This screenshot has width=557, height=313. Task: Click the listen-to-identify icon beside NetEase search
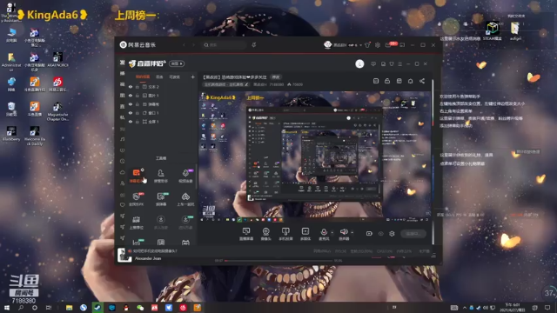(x=253, y=45)
